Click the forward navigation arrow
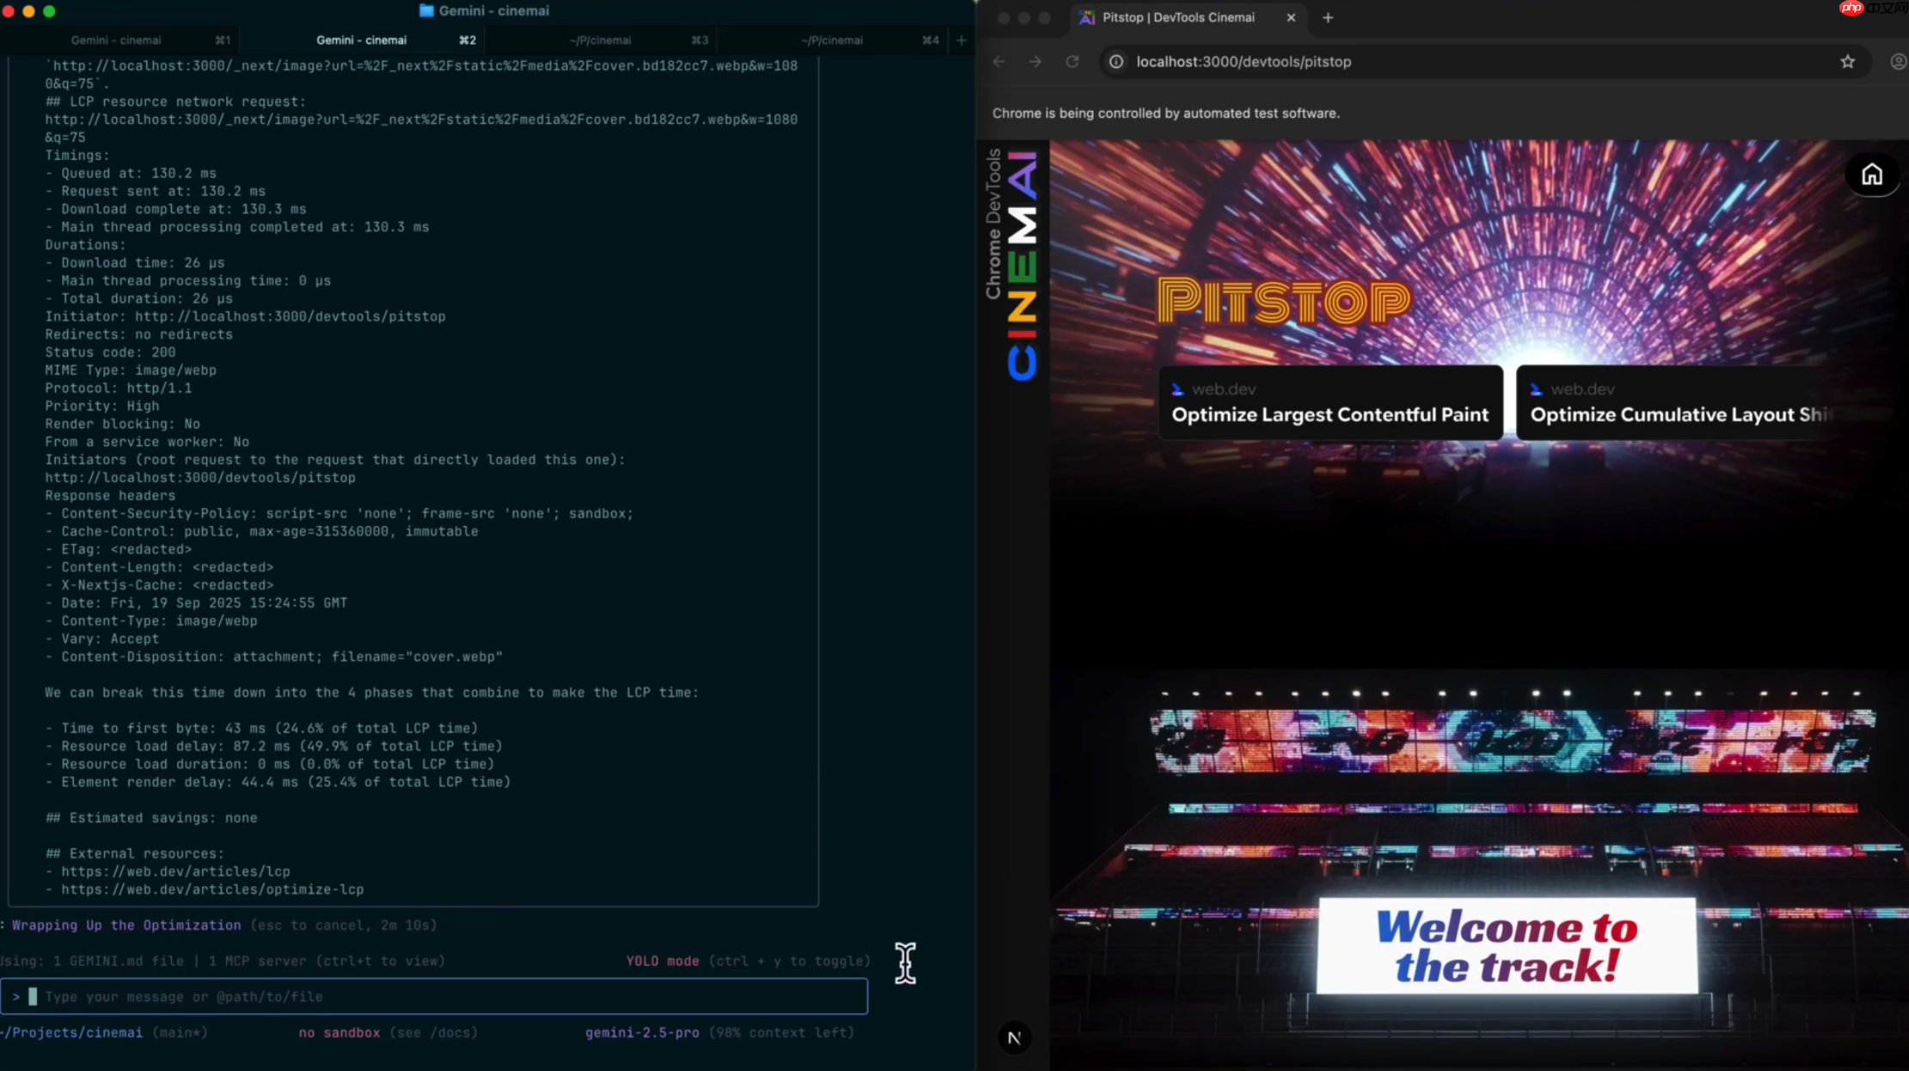The image size is (1909, 1071). point(1035,61)
